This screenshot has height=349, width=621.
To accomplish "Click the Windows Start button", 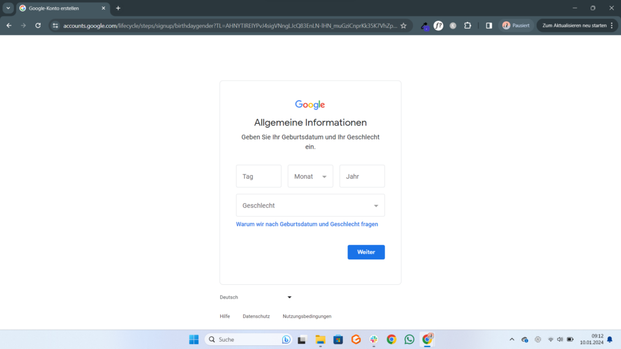I will click(x=193, y=339).
